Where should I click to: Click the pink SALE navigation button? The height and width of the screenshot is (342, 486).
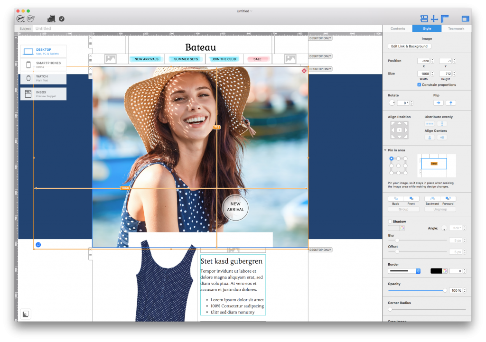click(x=257, y=59)
